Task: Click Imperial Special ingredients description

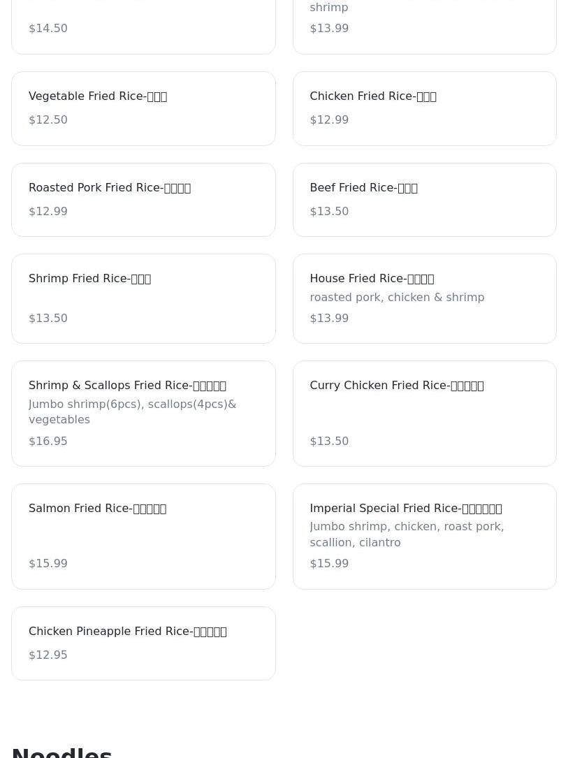Action: pyautogui.click(x=407, y=534)
